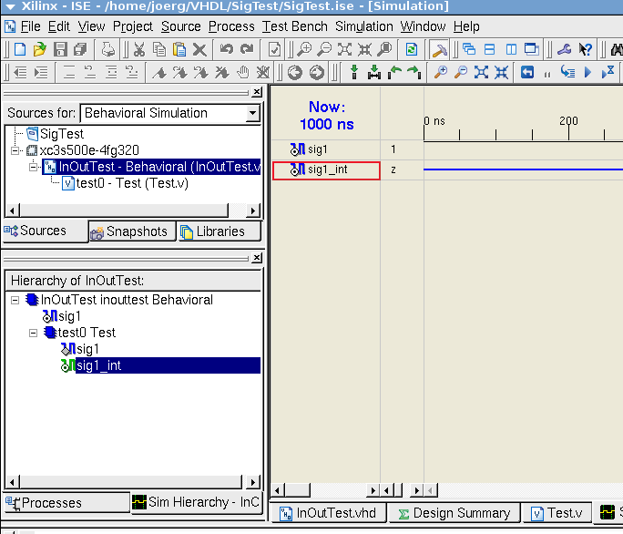Open the Simulation menu

pyautogui.click(x=364, y=26)
